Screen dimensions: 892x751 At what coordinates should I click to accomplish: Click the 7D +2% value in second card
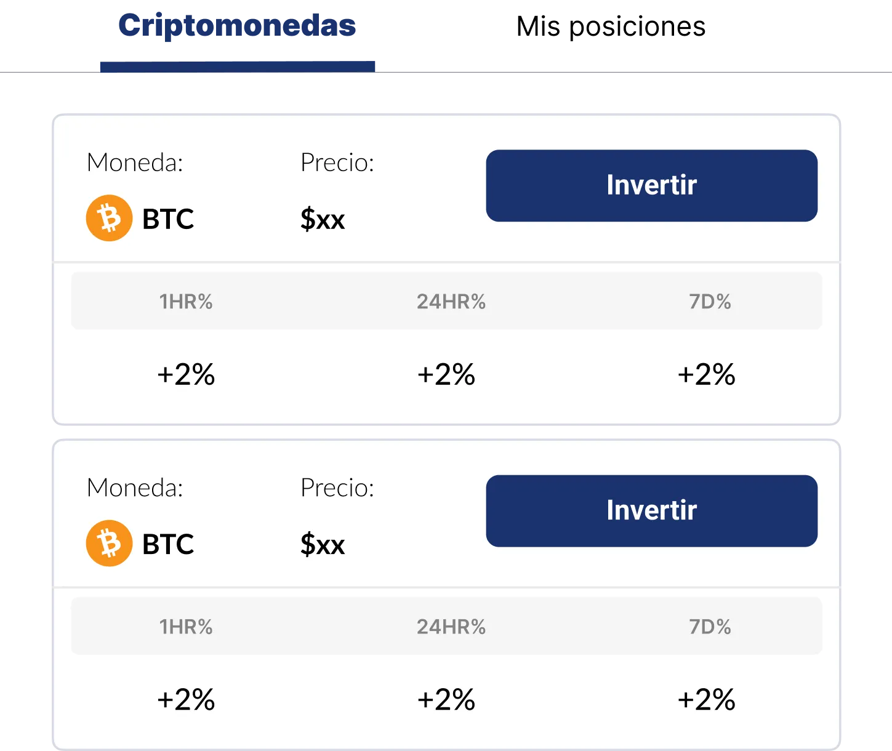click(706, 699)
